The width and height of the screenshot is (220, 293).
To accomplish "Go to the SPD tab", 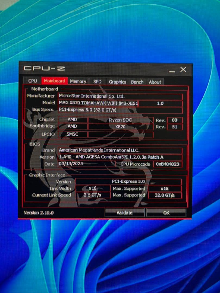I will 97,82.
